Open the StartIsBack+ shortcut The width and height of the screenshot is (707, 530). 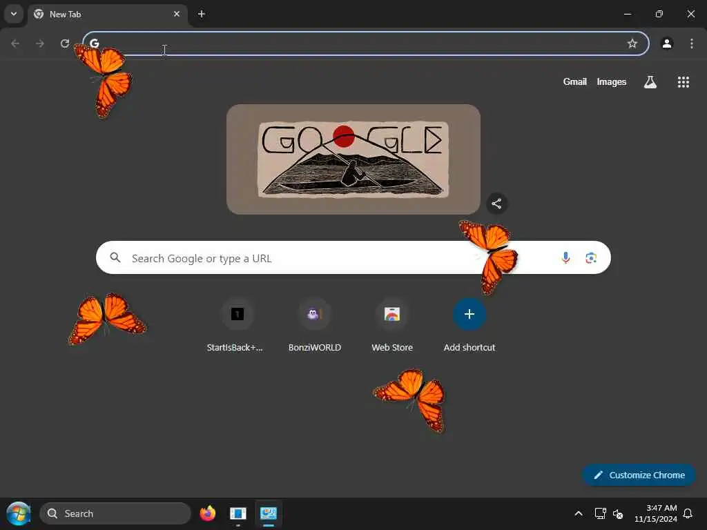pos(238,325)
